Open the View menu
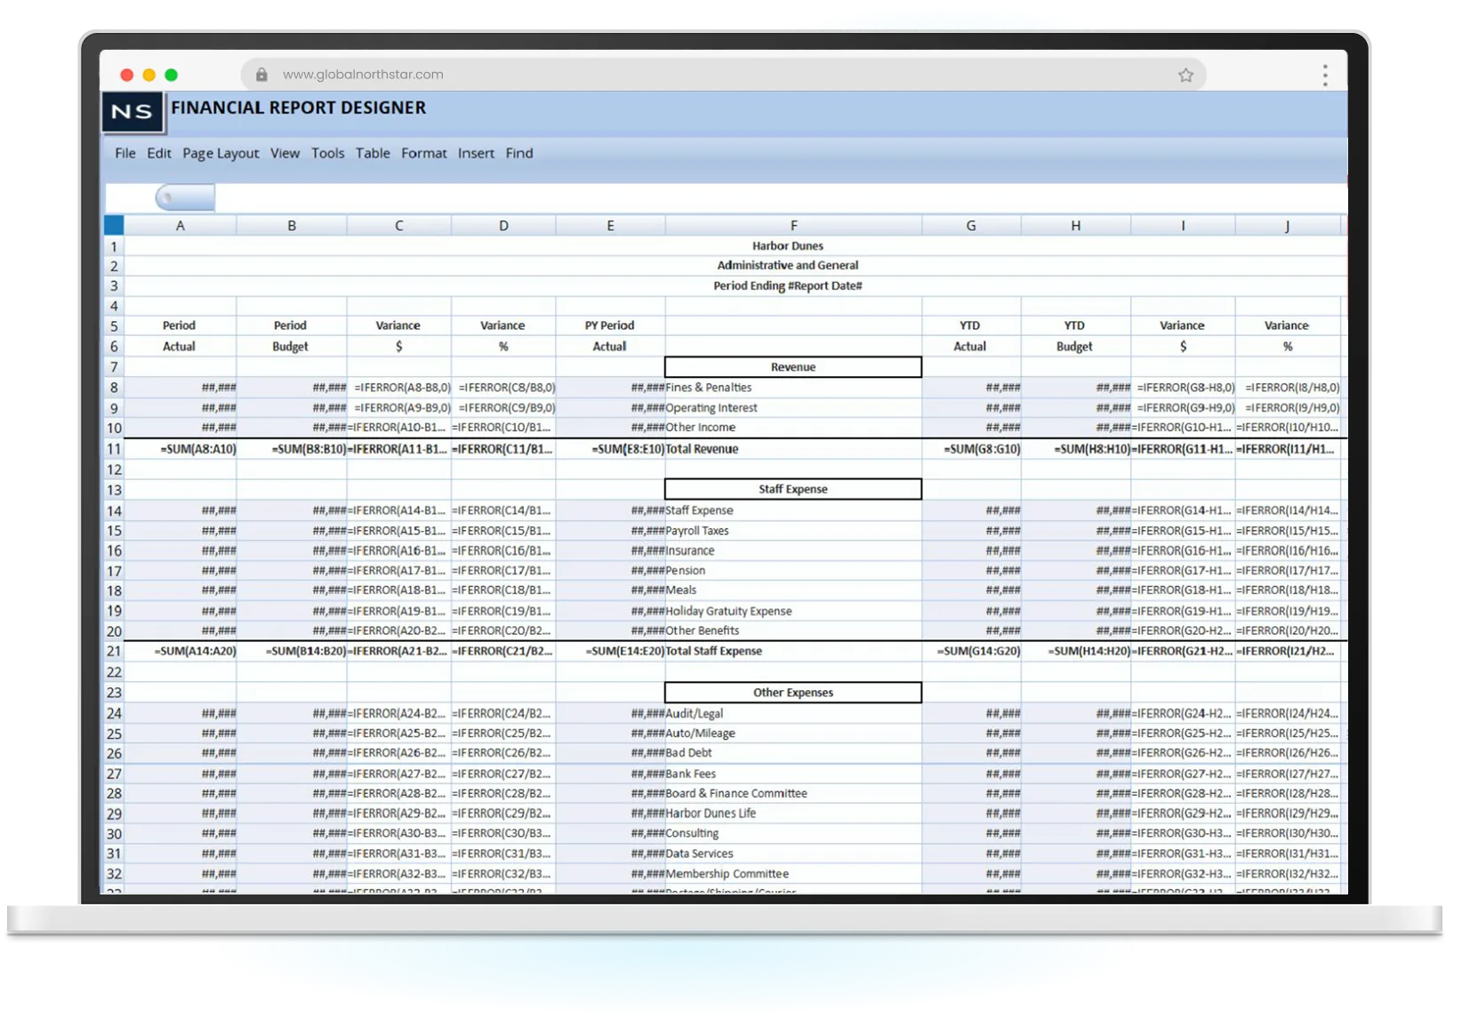The height and width of the screenshot is (1035, 1462). pyautogui.click(x=285, y=153)
